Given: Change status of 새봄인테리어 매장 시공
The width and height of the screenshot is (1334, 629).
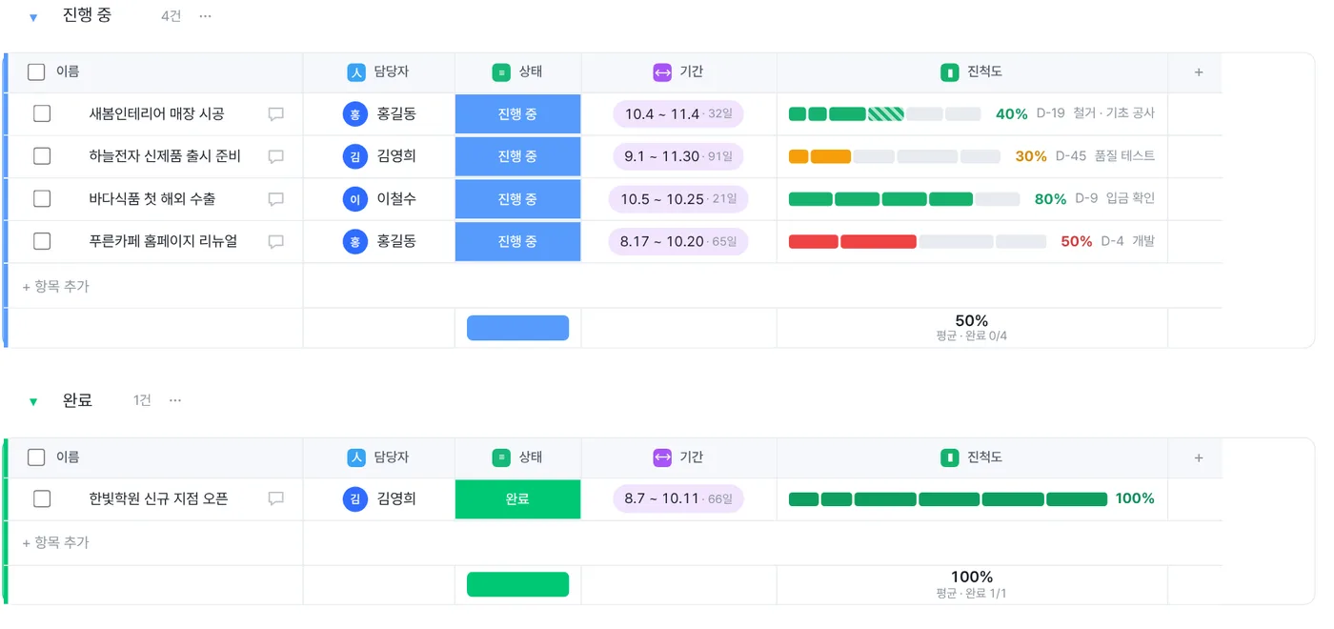Looking at the screenshot, I should pos(517,114).
